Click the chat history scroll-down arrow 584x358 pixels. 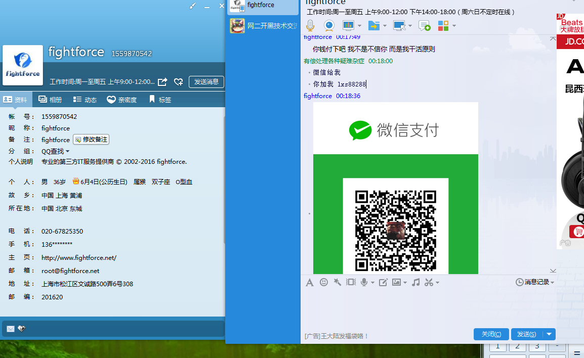[553, 271]
